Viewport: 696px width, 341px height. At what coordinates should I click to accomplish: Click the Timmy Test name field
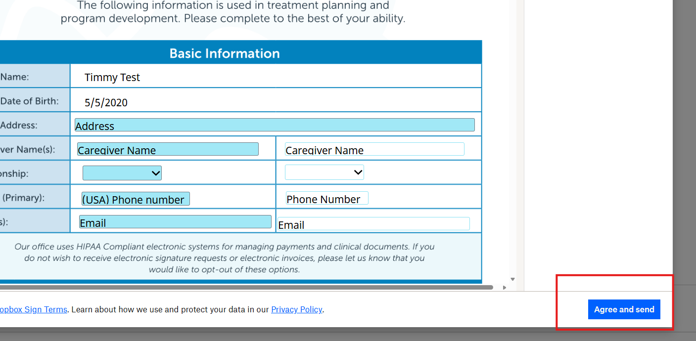tap(276, 76)
